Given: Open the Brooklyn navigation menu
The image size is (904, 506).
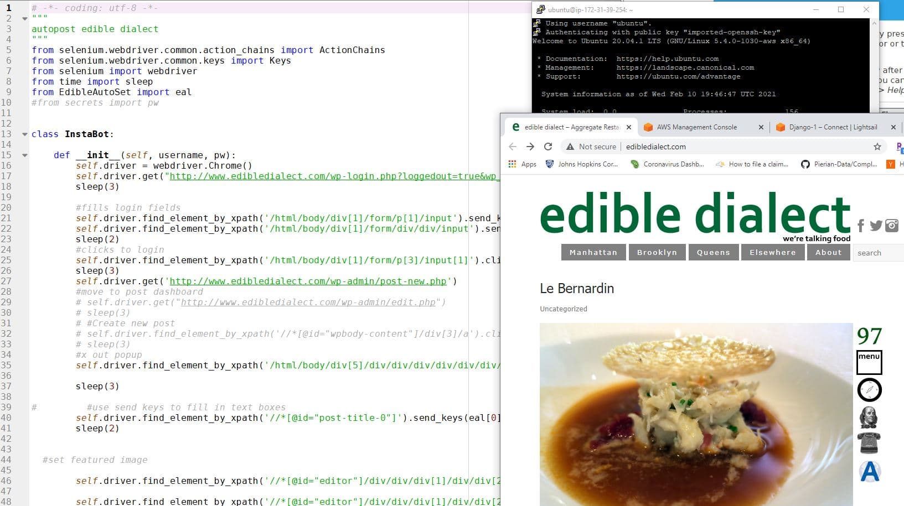Looking at the screenshot, I should tap(657, 252).
